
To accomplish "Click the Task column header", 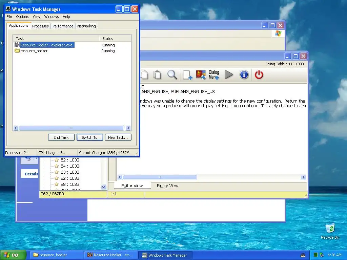I will (x=56, y=39).
